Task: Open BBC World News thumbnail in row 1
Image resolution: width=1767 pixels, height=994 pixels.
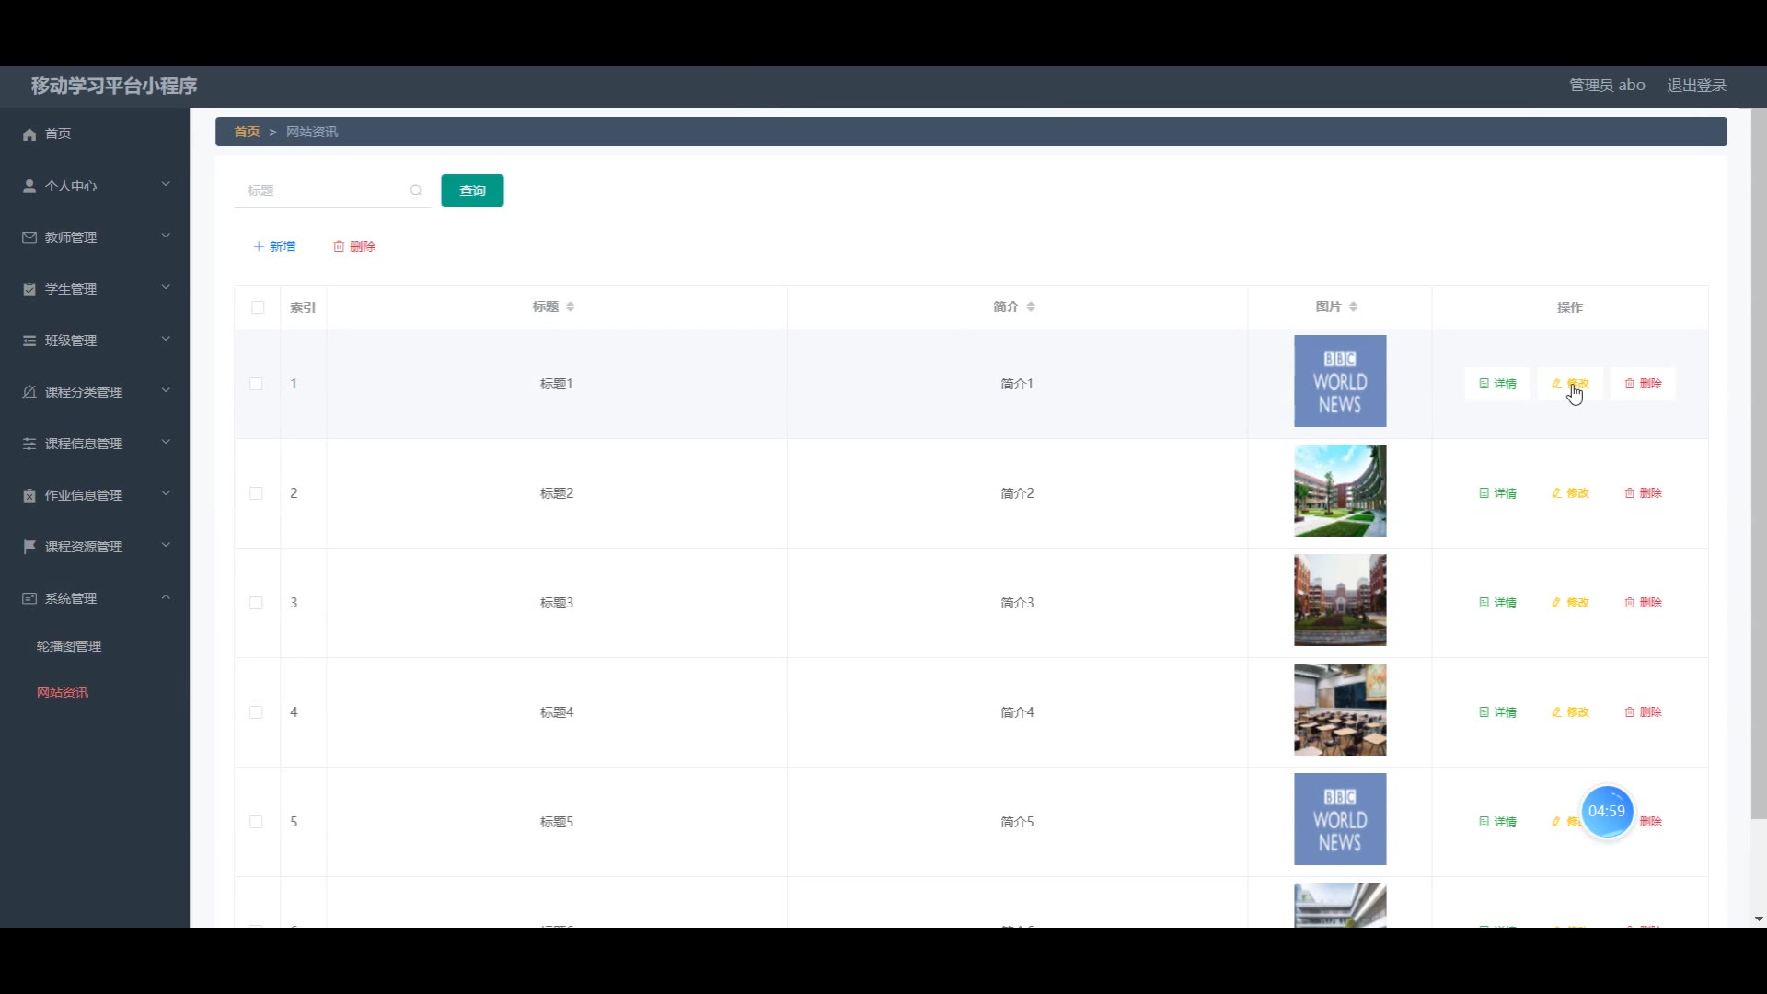Action: click(x=1340, y=381)
